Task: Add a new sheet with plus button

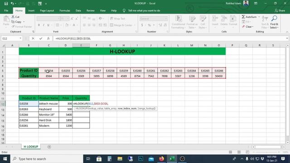Action: 49,147
